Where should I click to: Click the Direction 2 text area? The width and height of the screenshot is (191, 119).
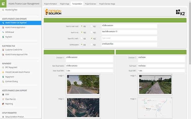[x=161, y=59]
